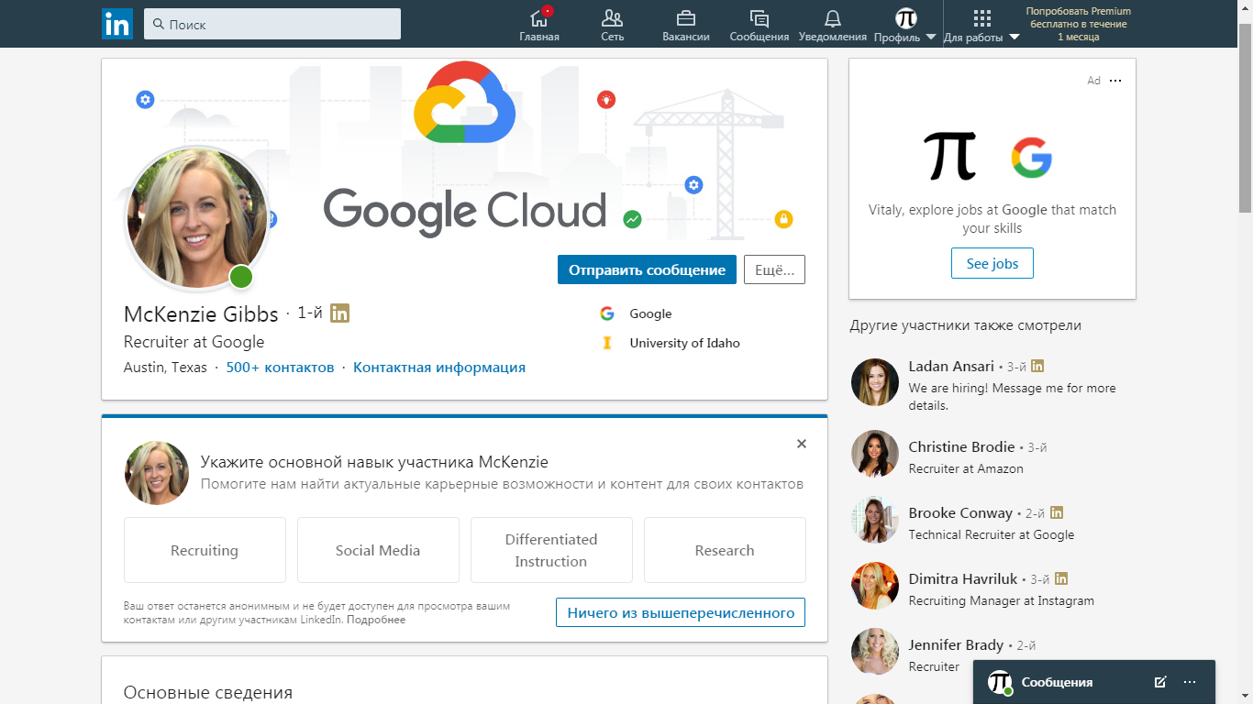1253x704 pixels.
Task: Select the Differentiated Instruction skill option
Action: (551, 550)
